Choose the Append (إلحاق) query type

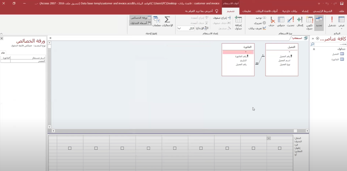300,22
